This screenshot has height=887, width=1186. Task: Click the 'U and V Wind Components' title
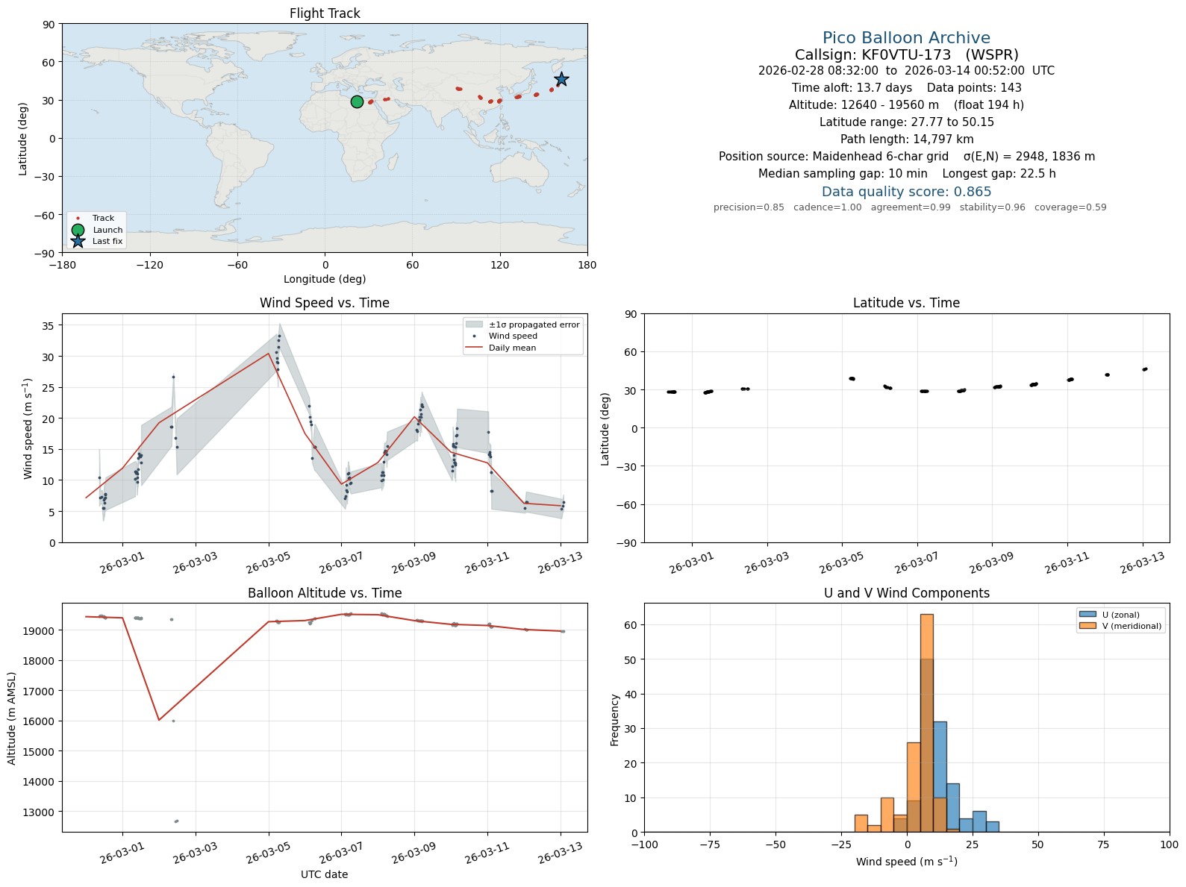(x=906, y=593)
